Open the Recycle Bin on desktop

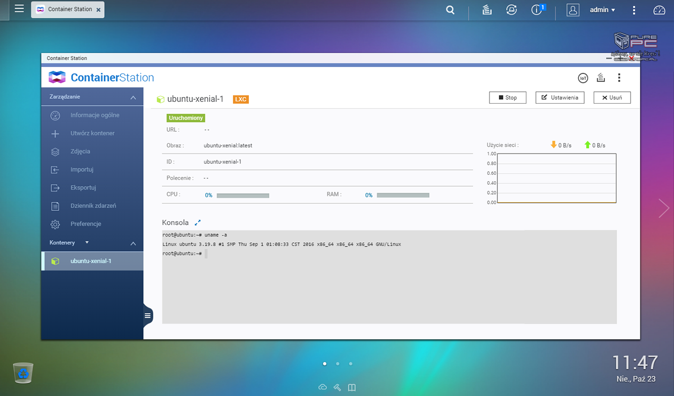[x=23, y=373]
